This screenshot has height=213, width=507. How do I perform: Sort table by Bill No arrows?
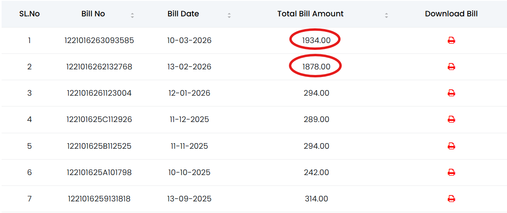[132, 16]
